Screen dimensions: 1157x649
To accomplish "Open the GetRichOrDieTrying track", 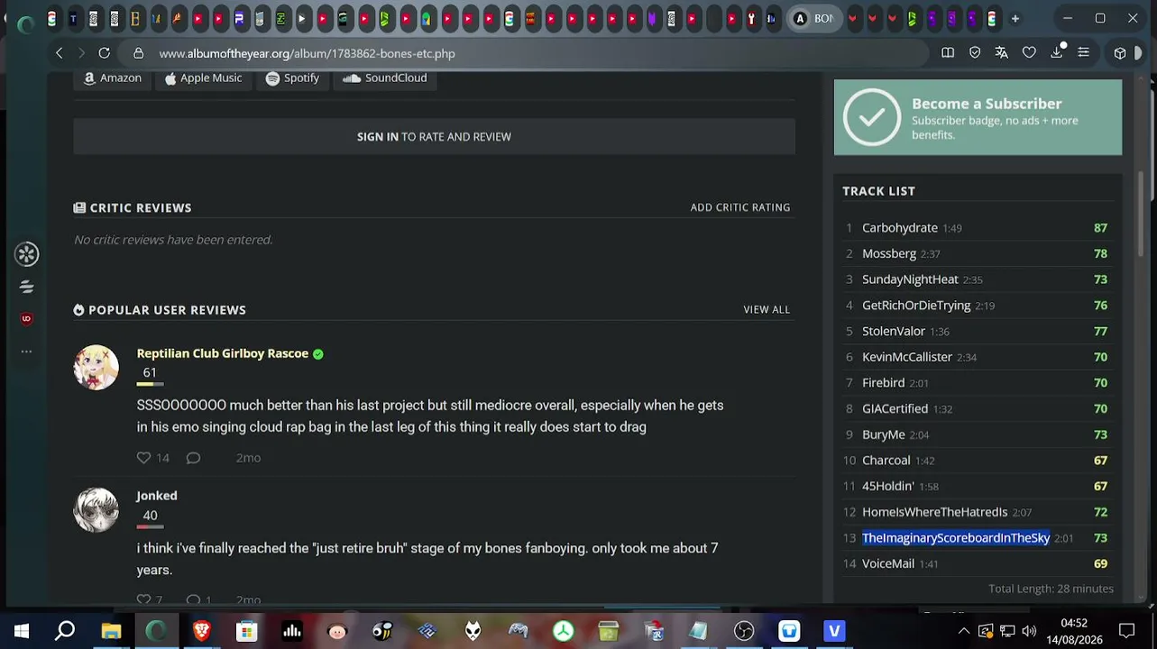I will point(916,306).
